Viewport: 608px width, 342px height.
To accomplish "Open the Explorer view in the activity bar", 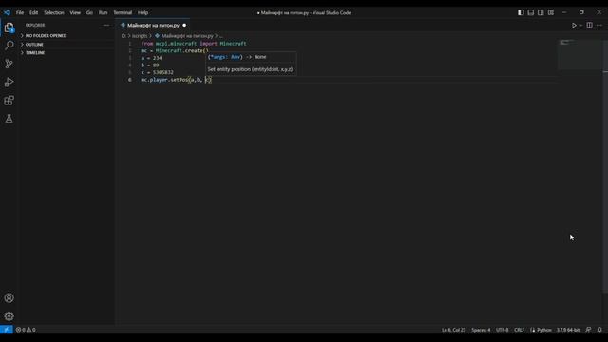I will pos(9,28).
